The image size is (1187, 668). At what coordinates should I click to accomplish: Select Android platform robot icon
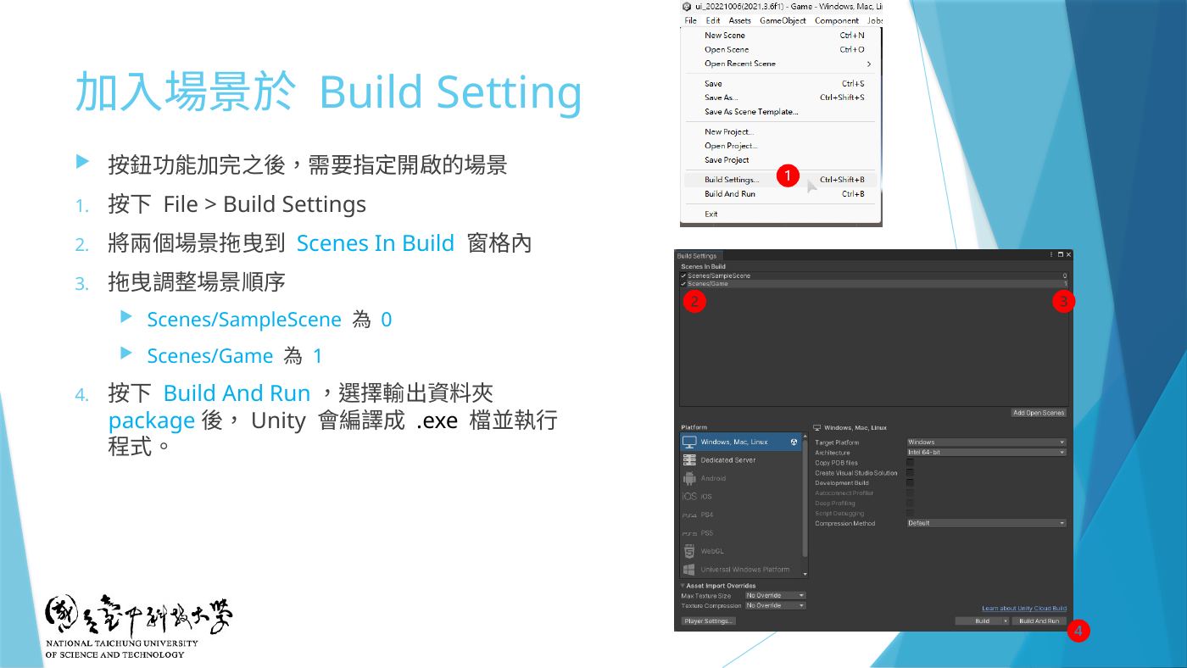pyautogui.click(x=689, y=478)
